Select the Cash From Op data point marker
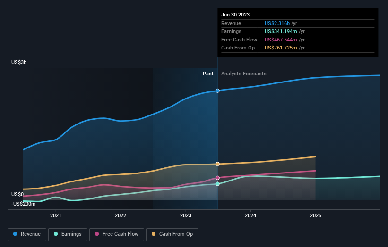Viewport: 388px width, 247px height. 217,164
